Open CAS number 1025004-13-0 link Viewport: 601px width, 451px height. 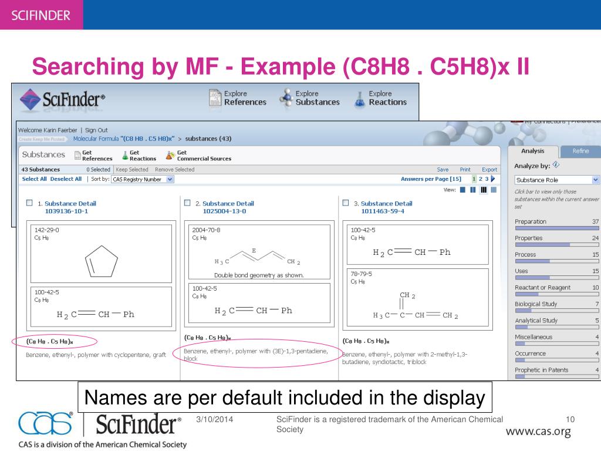click(225, 211)
